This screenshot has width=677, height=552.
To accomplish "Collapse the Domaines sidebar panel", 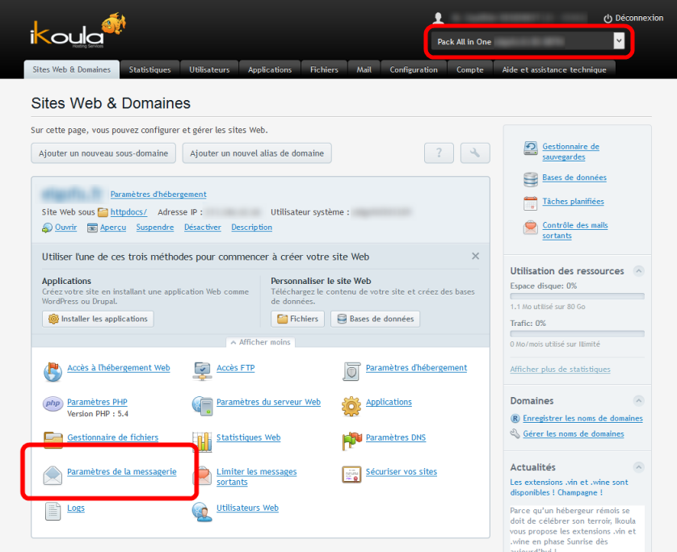I will [639, 400].
